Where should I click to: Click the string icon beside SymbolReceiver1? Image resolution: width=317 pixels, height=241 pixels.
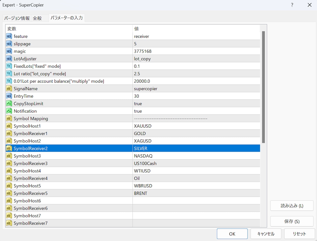(x=9, y=134)
